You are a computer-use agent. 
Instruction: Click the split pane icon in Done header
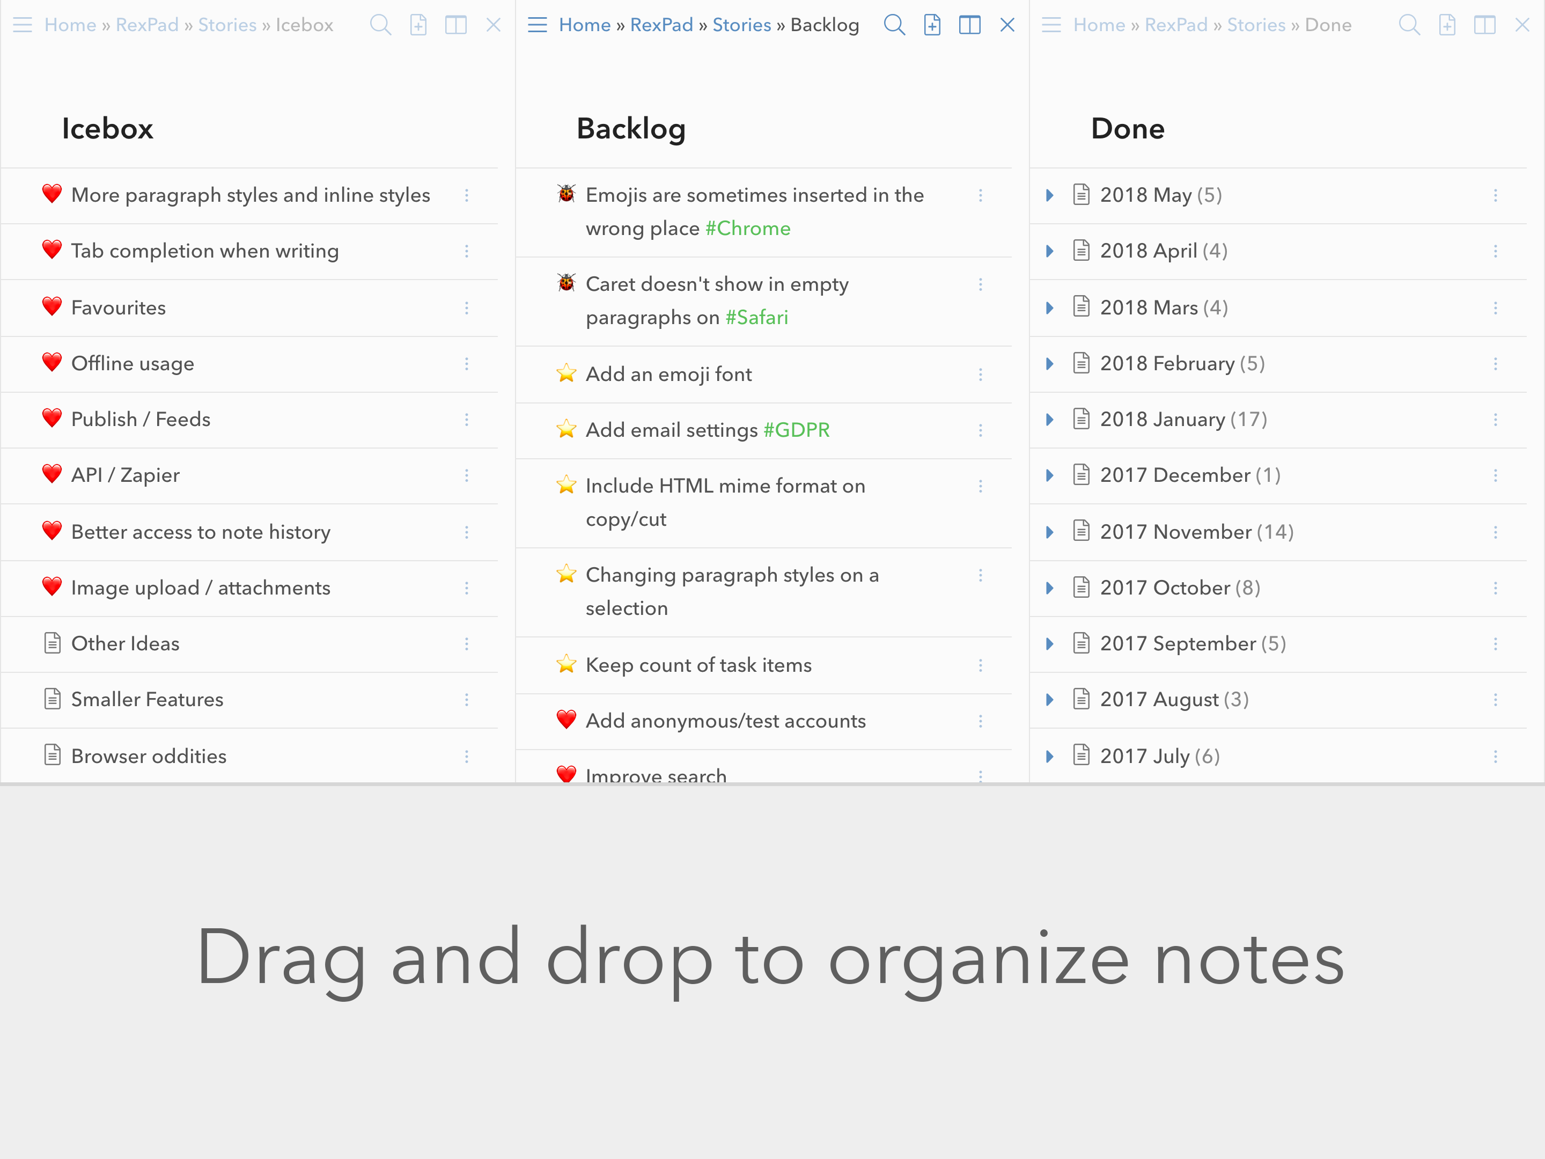pyautogui.click(x=1484, y=25)
